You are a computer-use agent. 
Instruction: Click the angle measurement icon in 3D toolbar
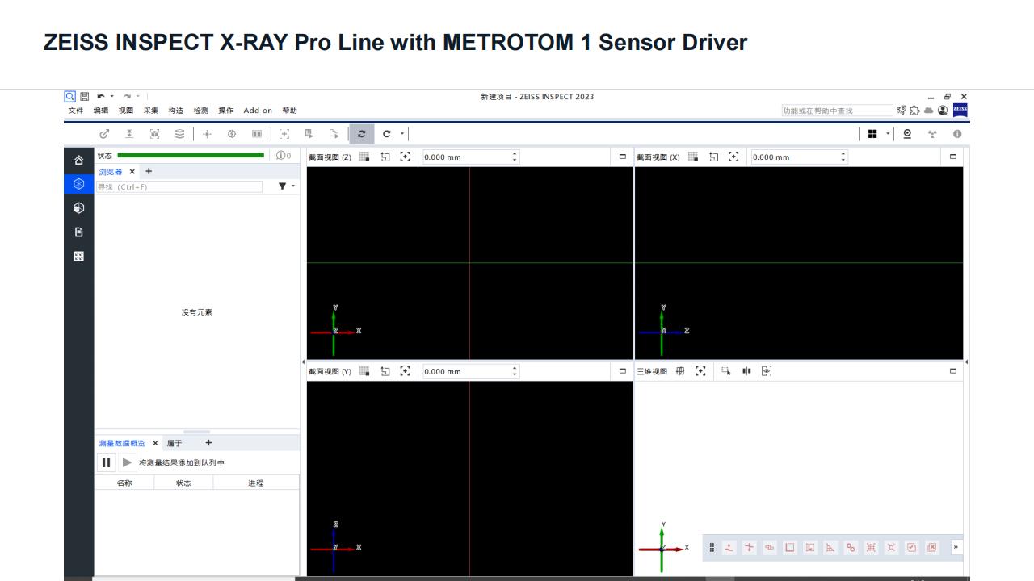pyautogui.click(x=830, y=547)
